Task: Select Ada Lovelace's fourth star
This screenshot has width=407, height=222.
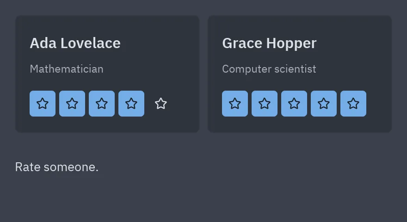Action: click(x=131, y=104)
